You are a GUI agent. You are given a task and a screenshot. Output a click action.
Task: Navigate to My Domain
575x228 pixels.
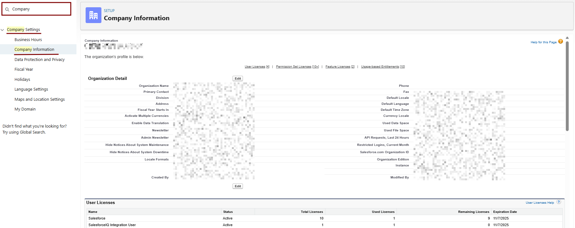(25, 109)
